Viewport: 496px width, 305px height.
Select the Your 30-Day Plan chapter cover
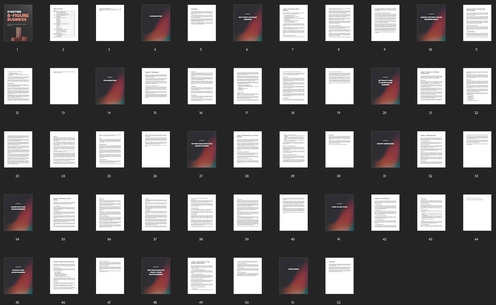coord(340,213)
